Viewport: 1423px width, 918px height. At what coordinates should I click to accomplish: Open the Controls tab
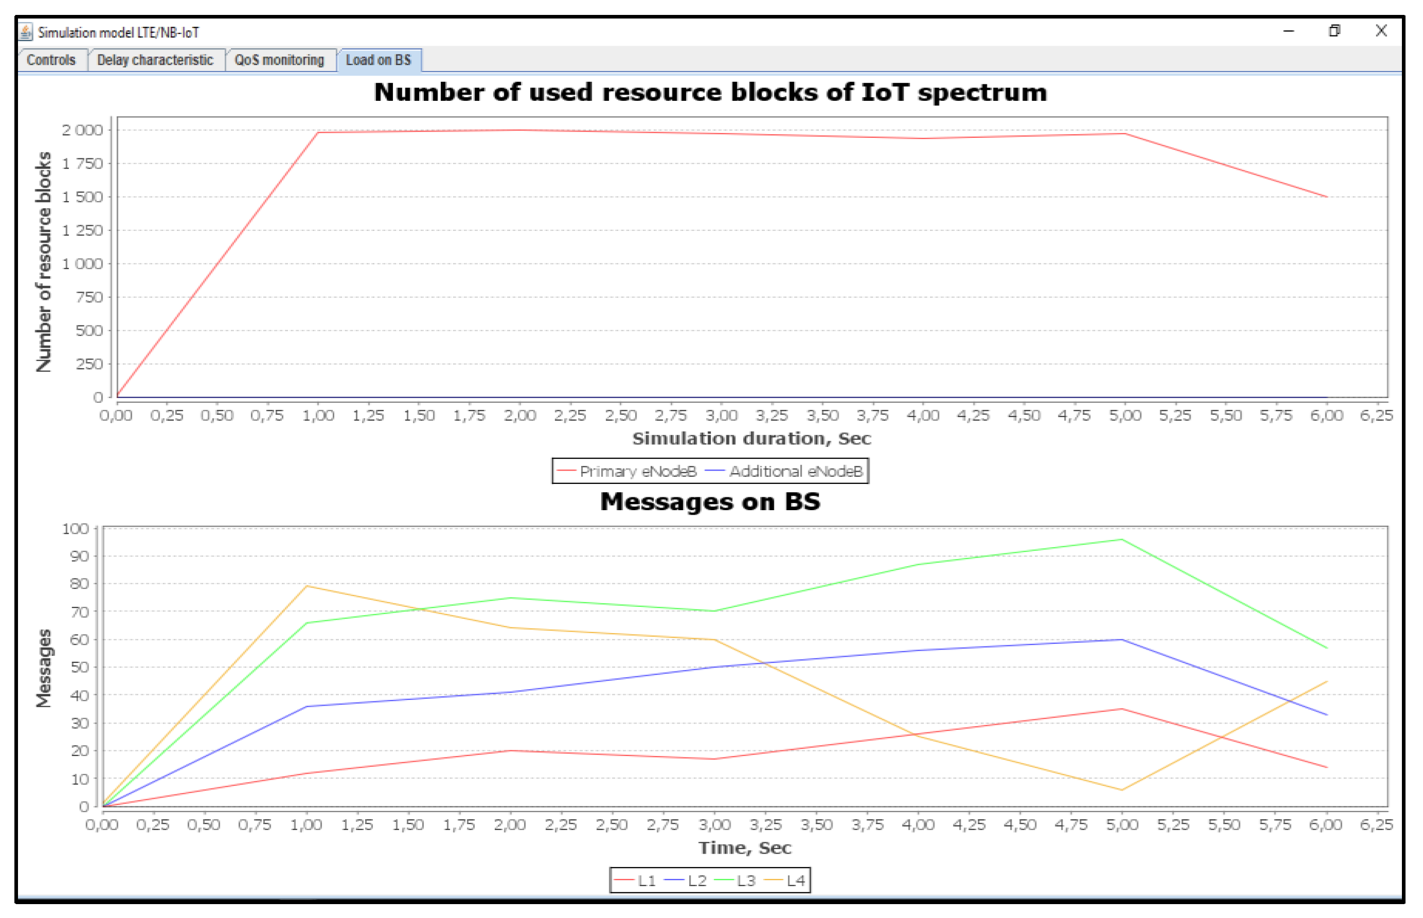click(51, 60)
